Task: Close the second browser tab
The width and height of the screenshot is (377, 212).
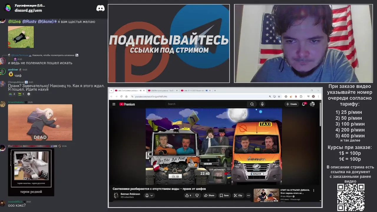Action: 177,91
